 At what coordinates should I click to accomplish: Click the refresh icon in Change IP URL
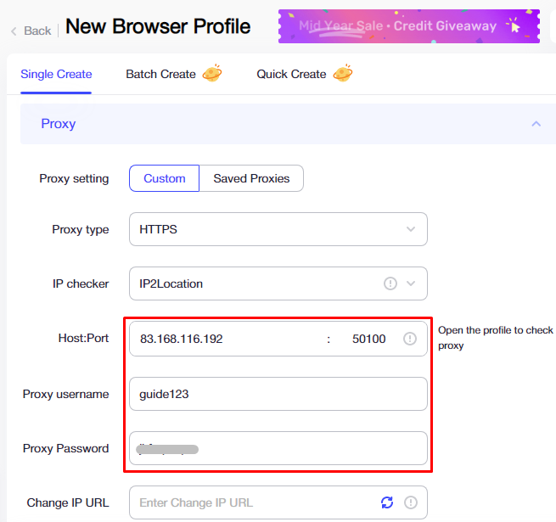(x=387, y=502)
